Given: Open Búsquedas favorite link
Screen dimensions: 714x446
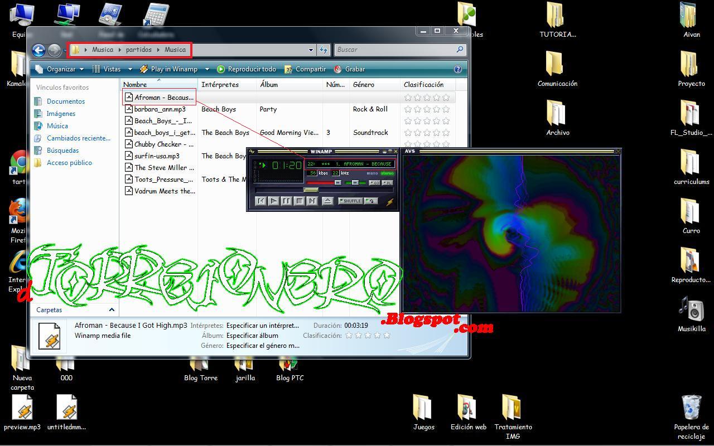Looking at the screenshot, I should [62, 151].
